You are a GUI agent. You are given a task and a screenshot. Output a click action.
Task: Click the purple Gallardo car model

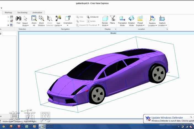(107, 77)
